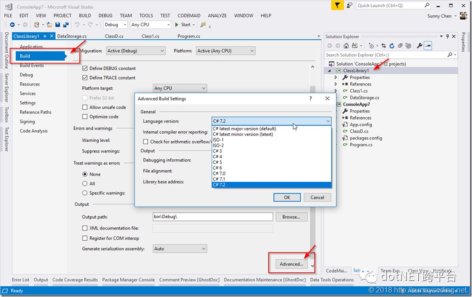
Task: Click the Open File toolbar icon
Action: pyautogui.click(x=50, y=25)
